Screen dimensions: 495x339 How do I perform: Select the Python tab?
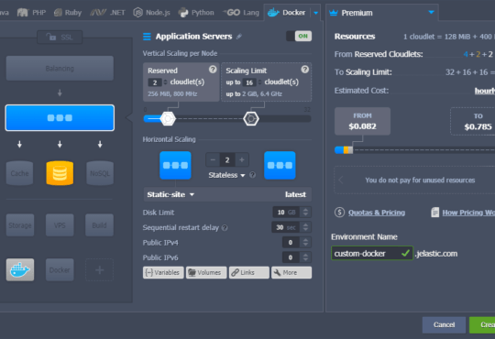(196, 13)
